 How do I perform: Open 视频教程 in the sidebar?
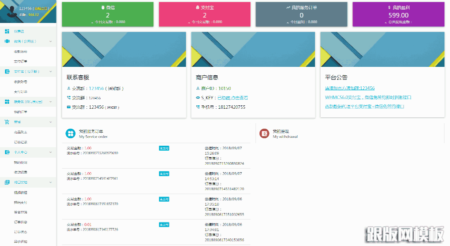pos(20,192)
